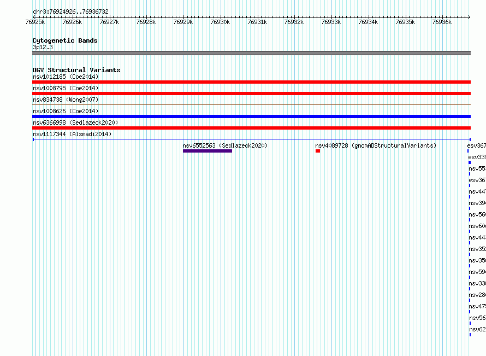This screenshot has height=356, width=486.
Task: Select the purple bar under nsv6552563
Action: (x=208, y=151)
